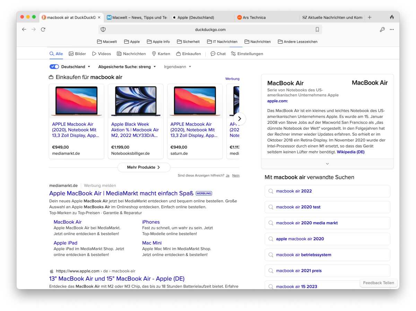Screen dimensions: 416x311
Task: Open 13" MacBook Air Apple (DE) result
Action: click(x=117, y=278)
